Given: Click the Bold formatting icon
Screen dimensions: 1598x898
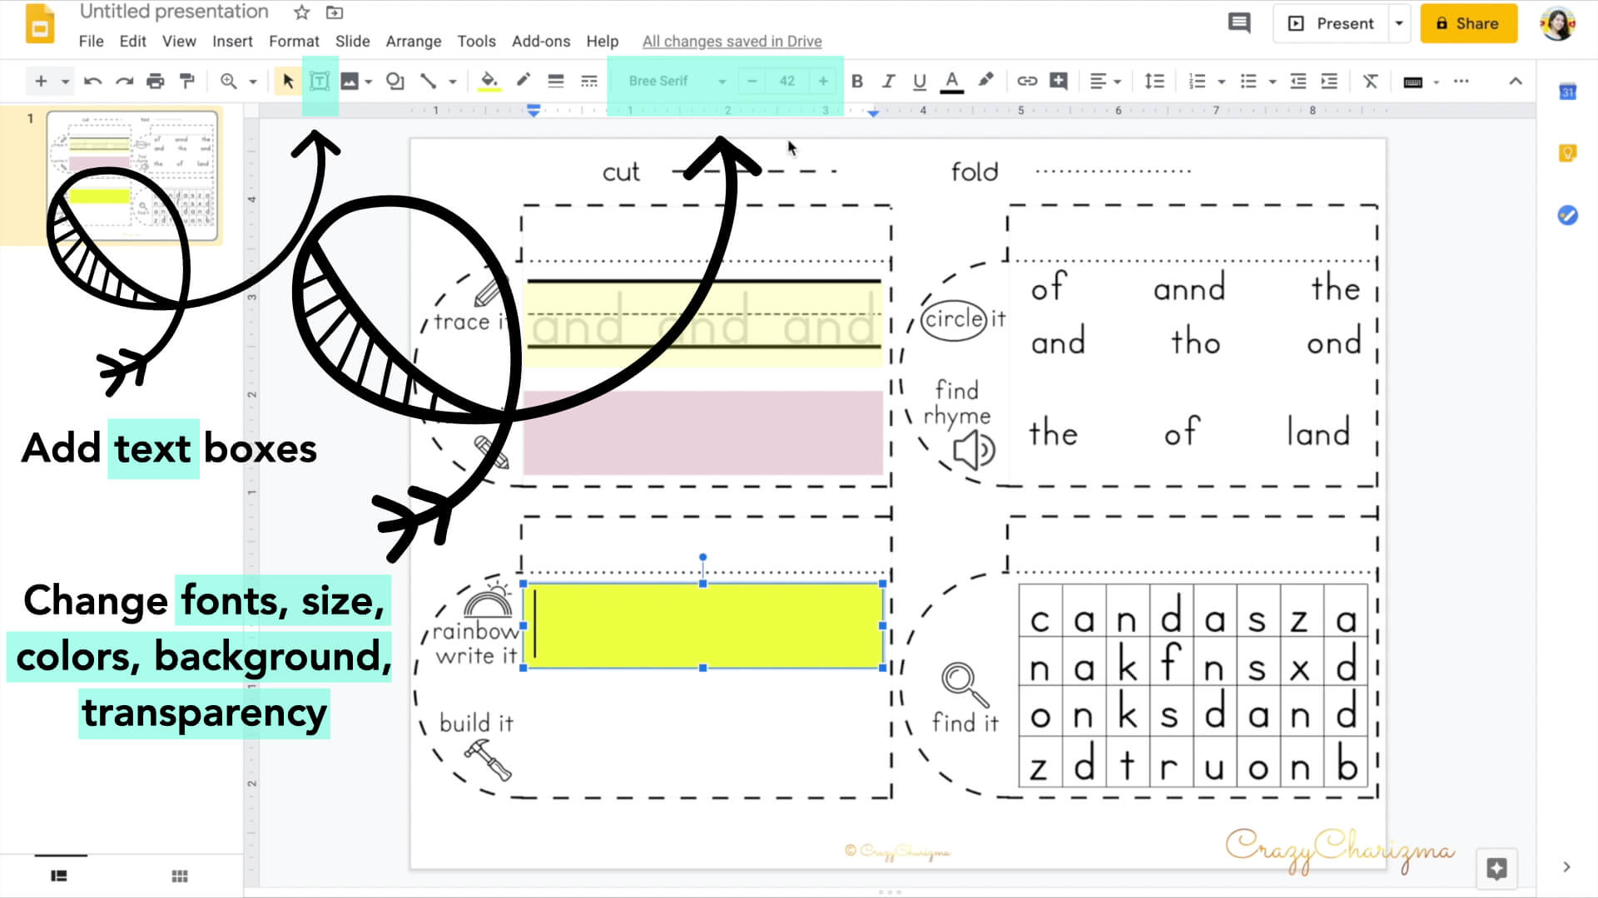Looking at the screenshot, I should pyautogui.click(x=857, y=80).
